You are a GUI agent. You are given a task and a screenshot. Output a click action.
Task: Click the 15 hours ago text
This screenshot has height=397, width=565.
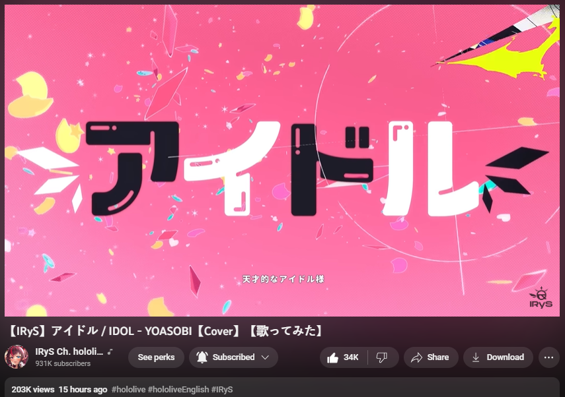click(x=83, y=390)
